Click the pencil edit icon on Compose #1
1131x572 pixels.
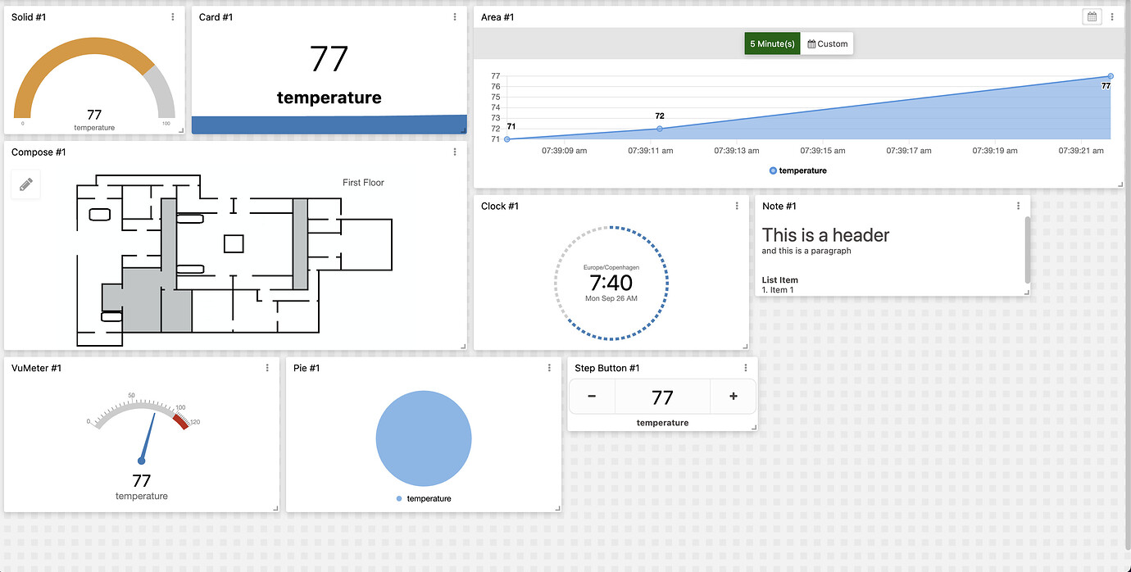25,184
